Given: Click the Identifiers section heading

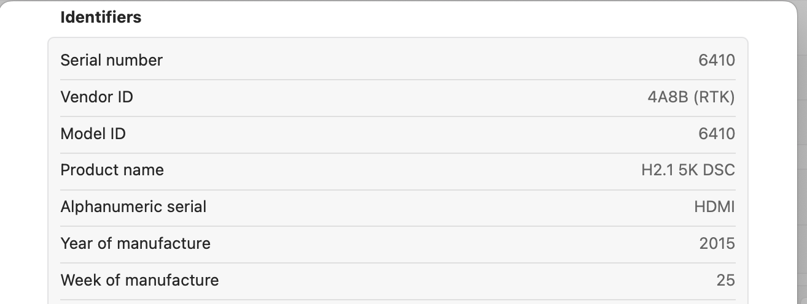Looking at the screenshot, I should tap(101, 18).
